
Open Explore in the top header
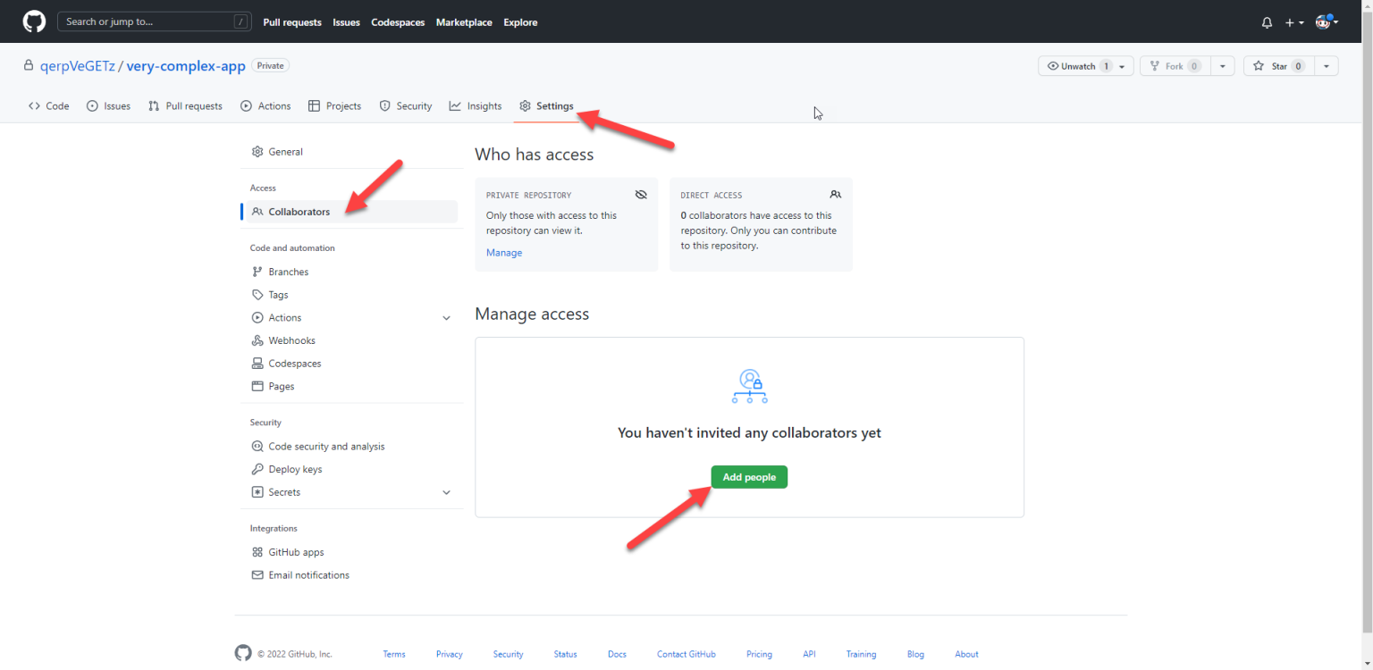coord(520,22)
